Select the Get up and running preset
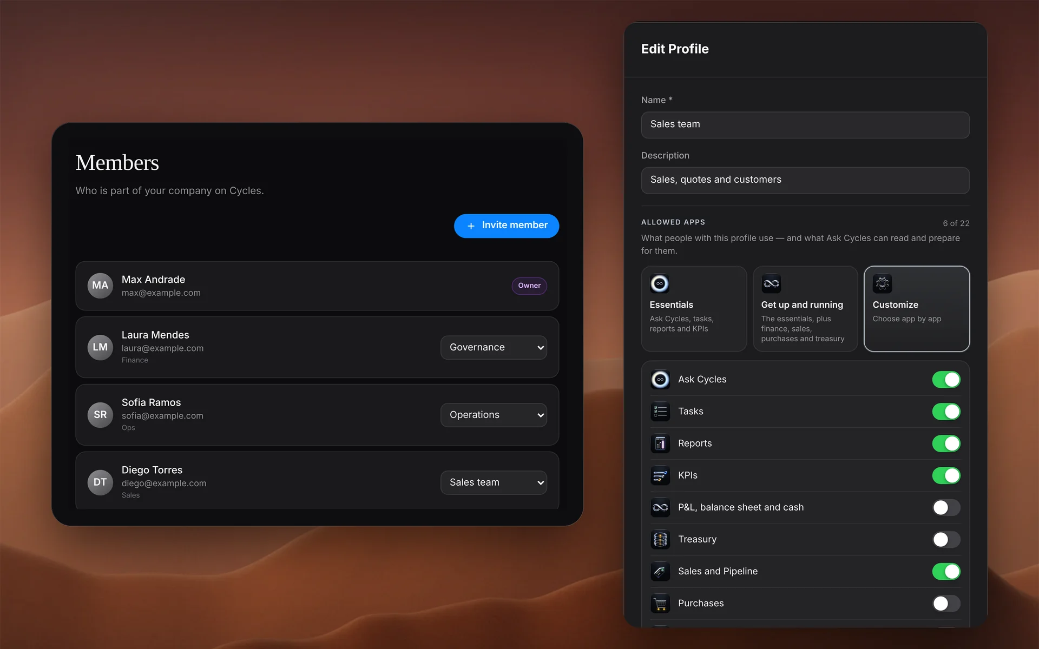Viewport: 1039px width, 649px height. [x=805, y=309]
